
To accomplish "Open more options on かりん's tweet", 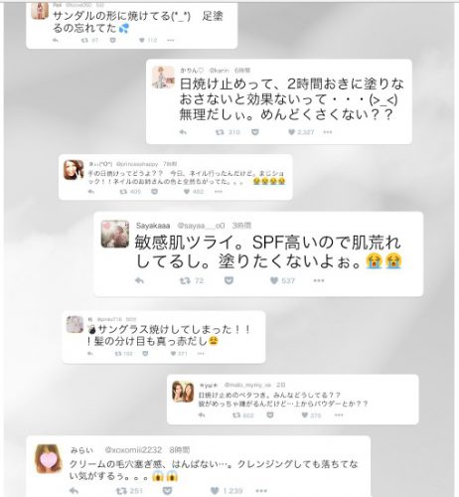I will (x=328, y=132).
